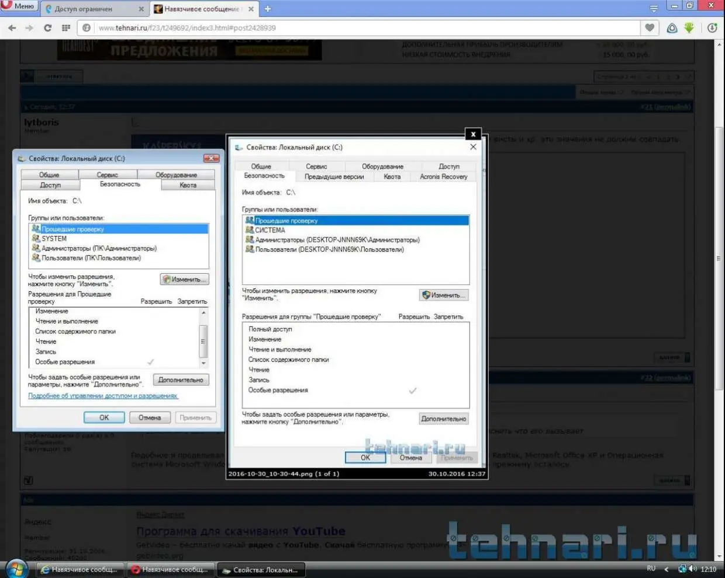
Task: Open the Windows Start button
Action: point(16,569)
